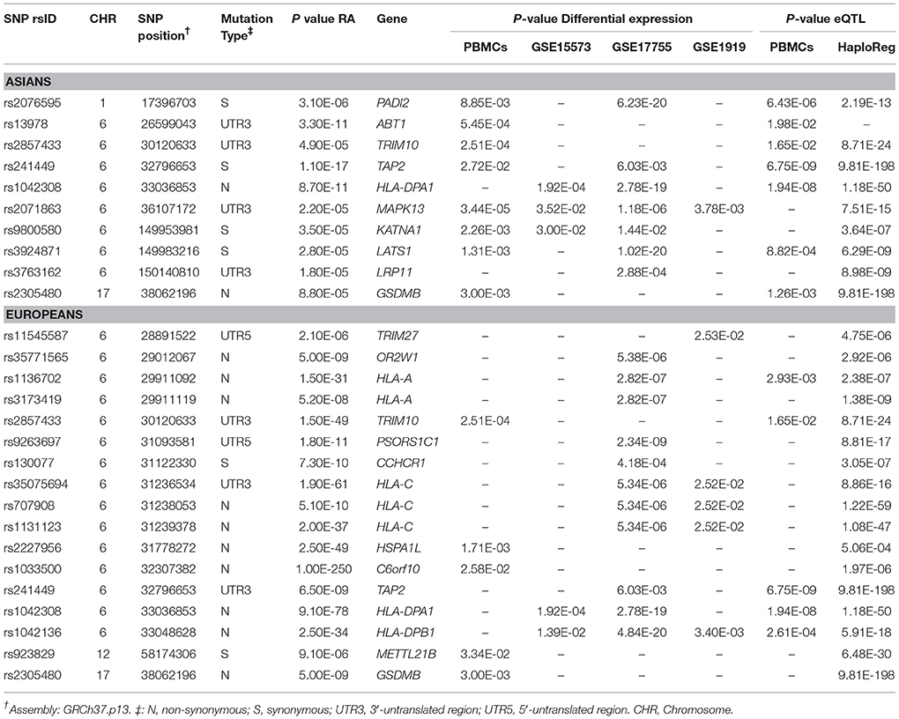Click gene HLA-DPB1
899x719 pixels.
tap(405, 633)
